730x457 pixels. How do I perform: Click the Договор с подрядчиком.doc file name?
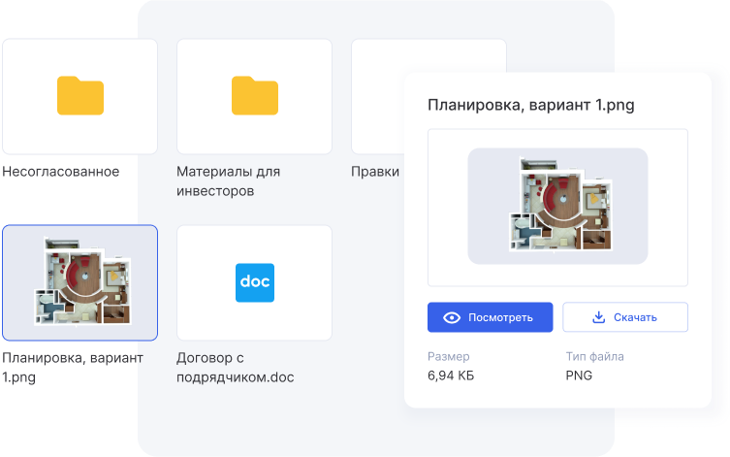[235, 368]
